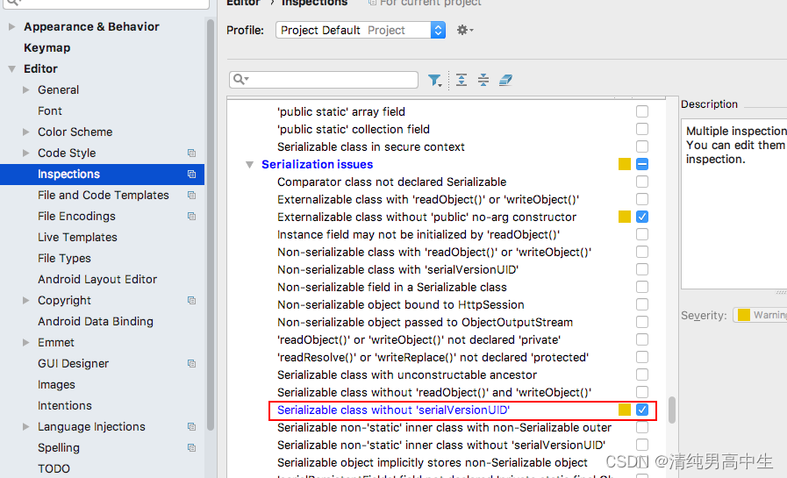Click the settings tree vertical scrollbar
Screen dimensions: 787x478
211,225
